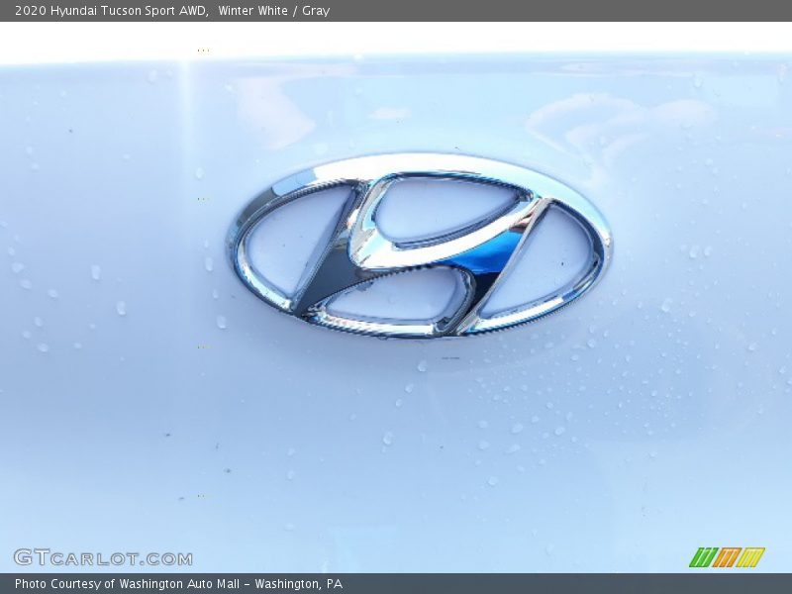The image size is (792, 594).
Task: Click the '2020 Hyundai Tucson Sport AWD' title text
Action: (112, 11)
